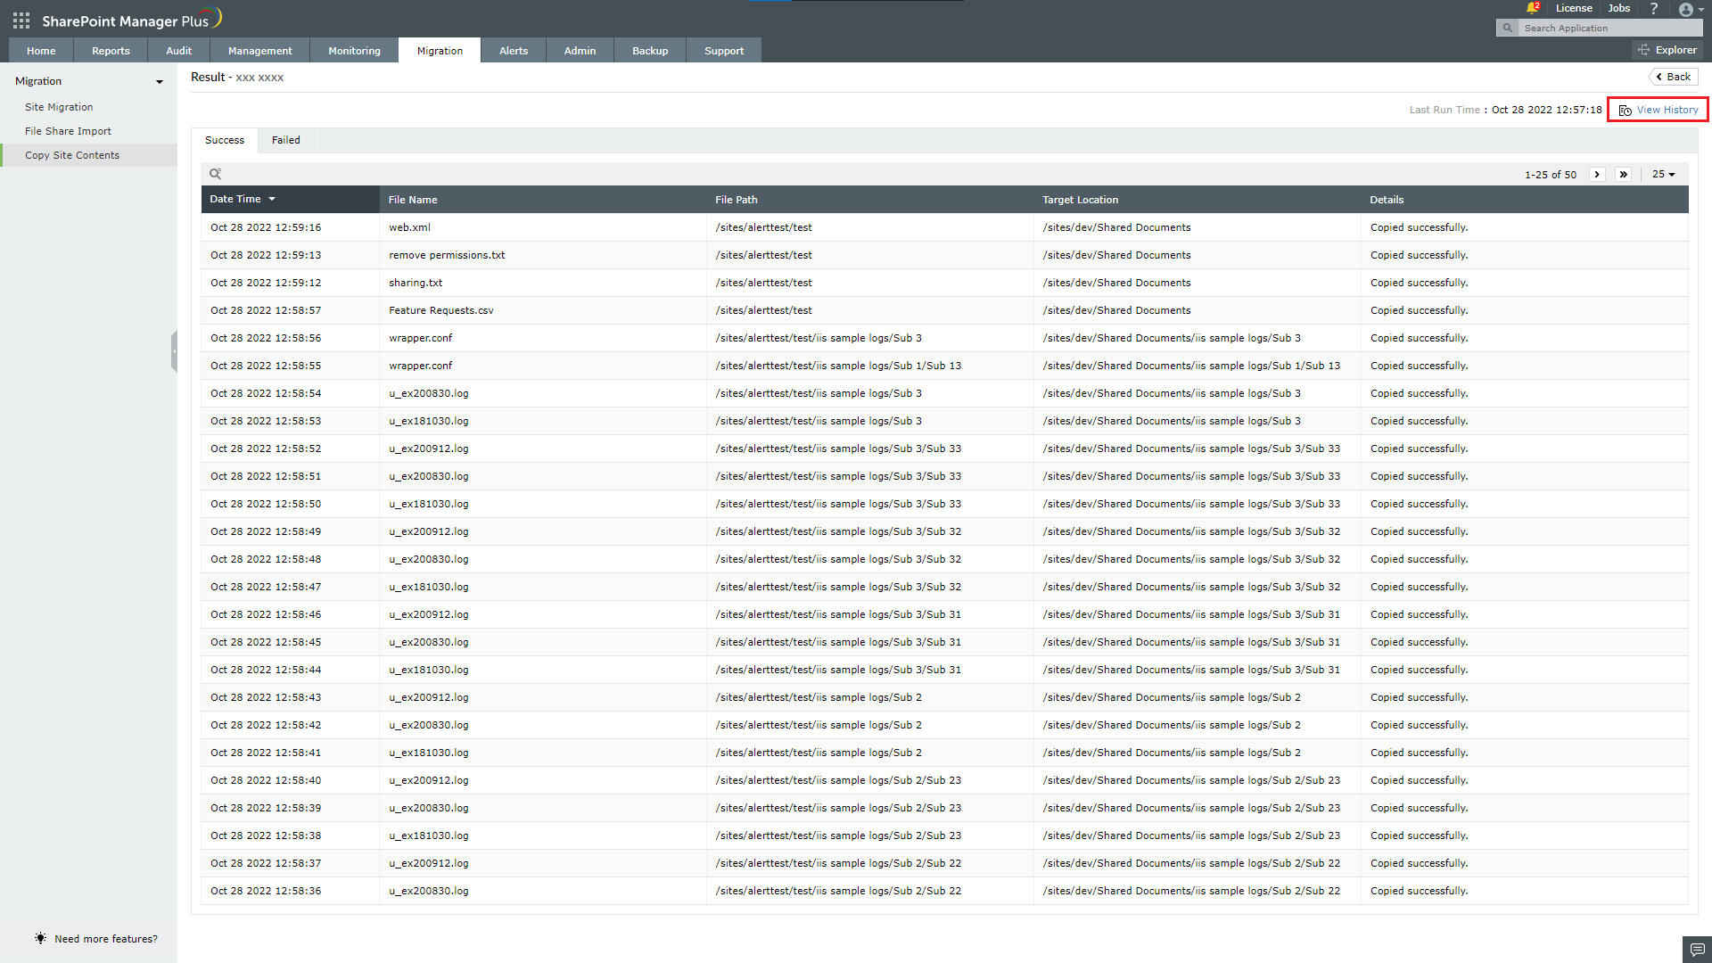Collapse the Migration sidebar panel
This screenshot has width=1712, height=963.
click(160, 81)
